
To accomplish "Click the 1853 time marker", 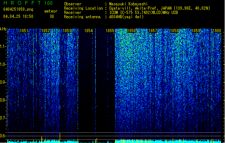I will [67, 31].
